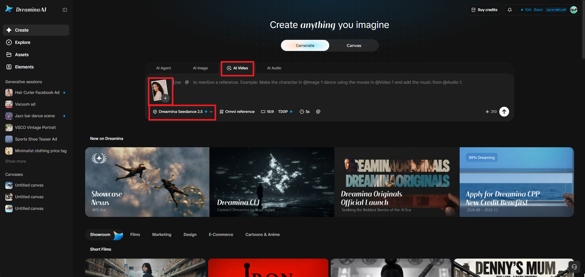Image resolution: width=585 pixels, height=277 pixels.
Task: Switch to Generate mode
Action: click(x=305, y=45)
